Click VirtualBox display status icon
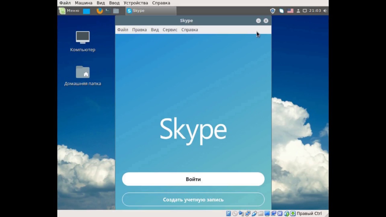 [x=267, y=213]
